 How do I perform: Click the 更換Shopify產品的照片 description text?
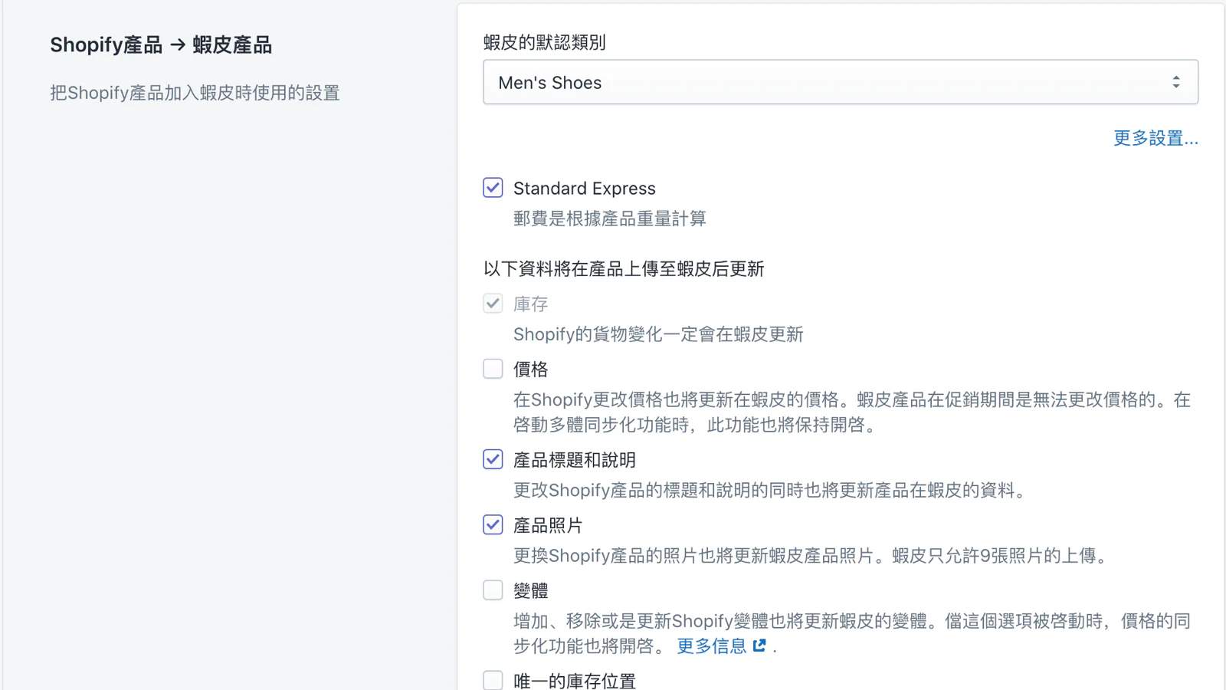812,556
